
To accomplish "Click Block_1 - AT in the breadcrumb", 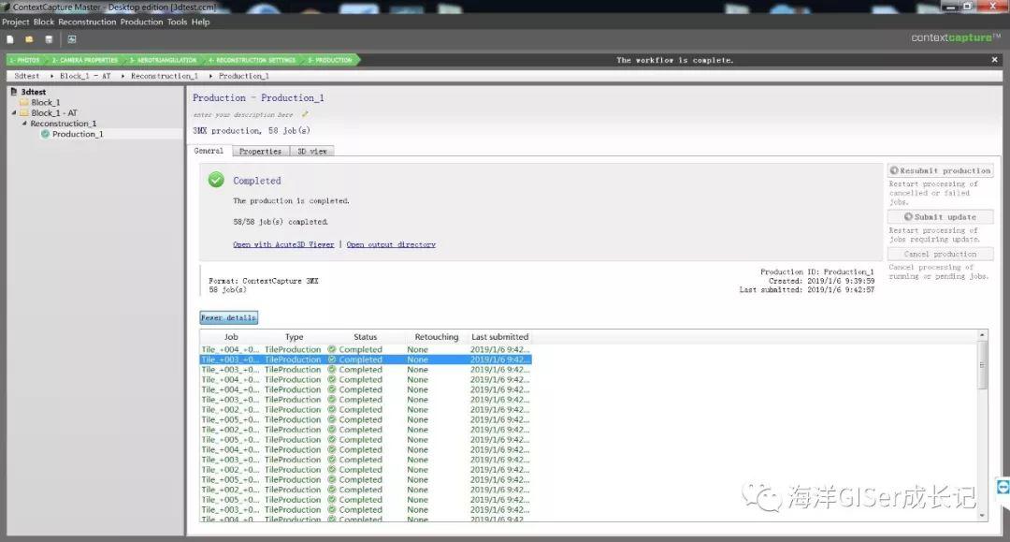I will coord(85,76).
